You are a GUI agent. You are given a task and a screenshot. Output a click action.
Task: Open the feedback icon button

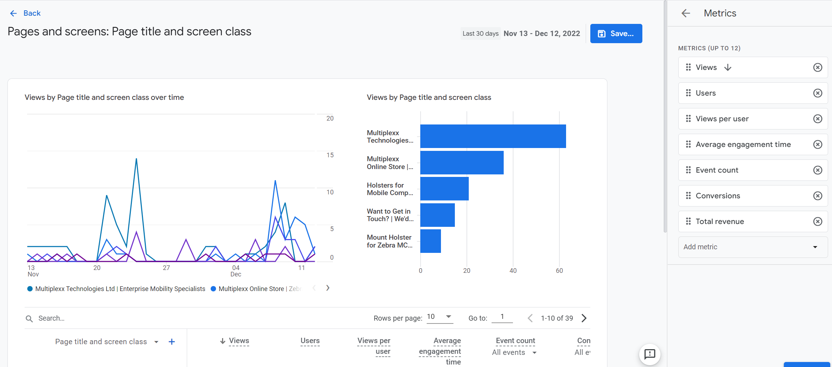point(649,354)
